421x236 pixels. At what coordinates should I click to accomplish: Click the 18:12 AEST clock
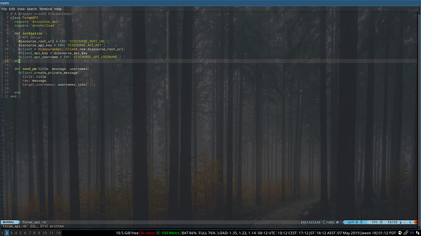[326, 233]
